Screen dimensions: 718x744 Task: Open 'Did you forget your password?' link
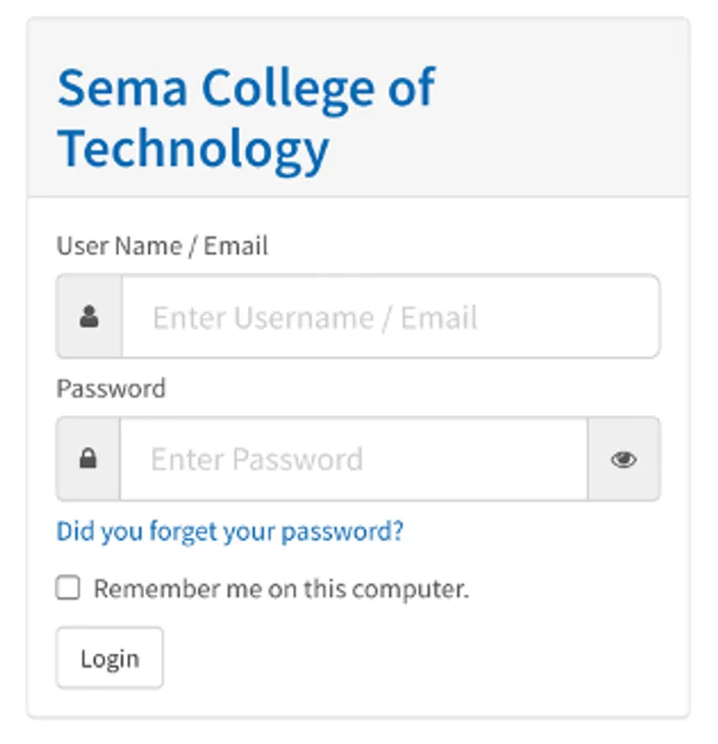pos(230,531)
